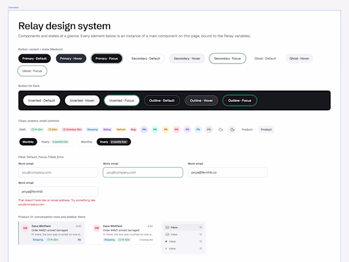Click the gray inbox tray icon in the sidebar

pyautogui.click(x=167, y=235)
